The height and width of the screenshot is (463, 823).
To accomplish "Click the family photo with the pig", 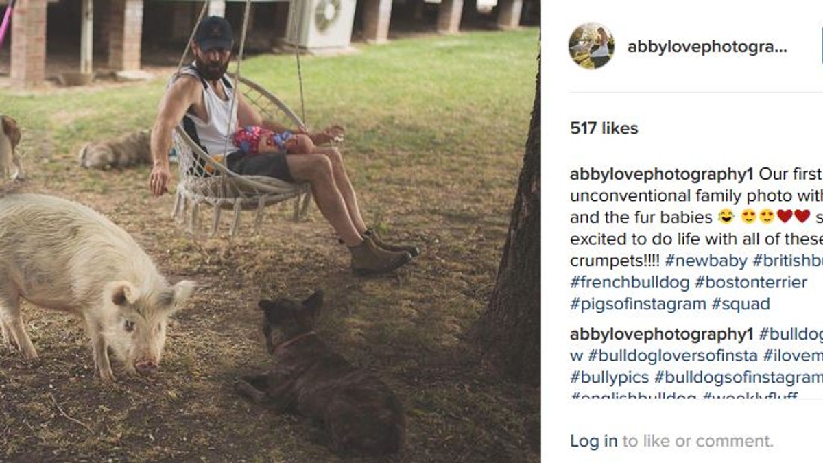I will 270,231.
